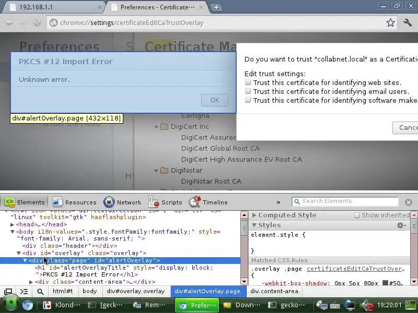Image resolution: width=418 pixels, height=313 pixels.
Task: Select body breadcrumb
Action: coord(90,291)
